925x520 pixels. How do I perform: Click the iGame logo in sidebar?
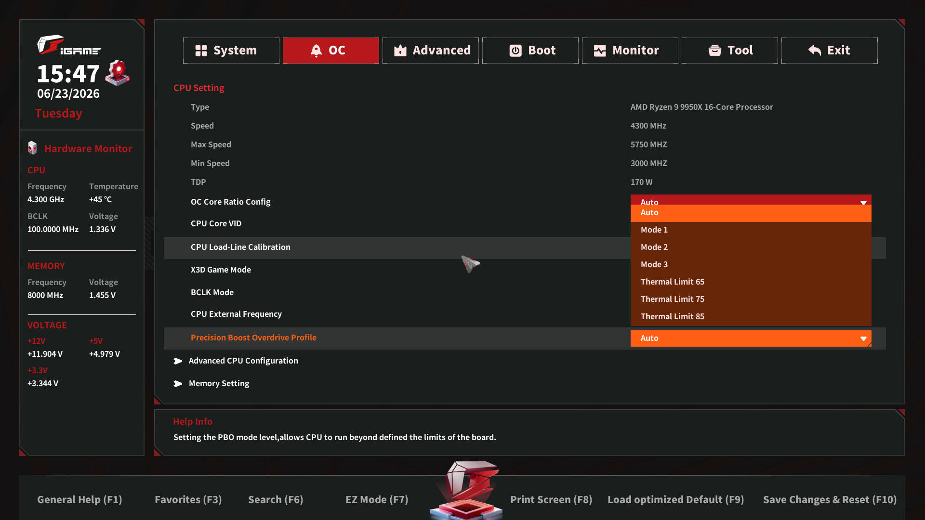pyautogui.click(x=68, y=45)
